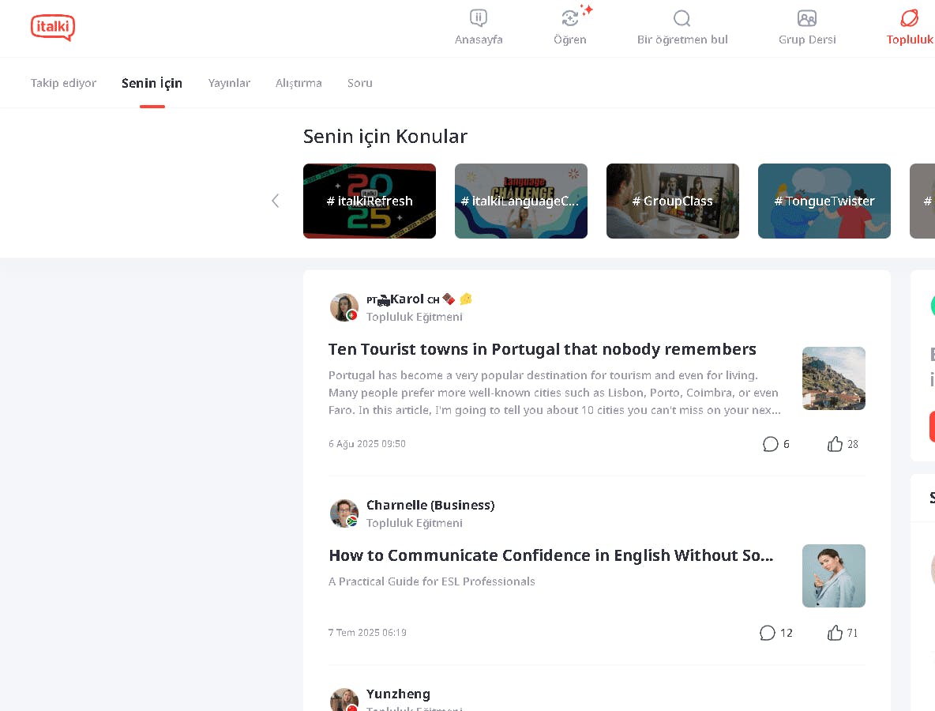Open Anasayfa home icon
935x711 pixels.
tap(479, 18)
